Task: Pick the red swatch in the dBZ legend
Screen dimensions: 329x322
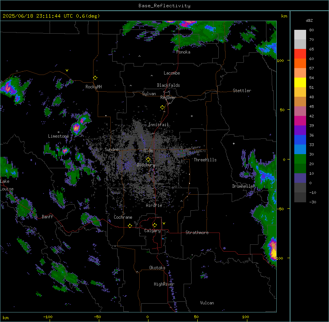Action: pyautogui.click(x=300, y=54)
